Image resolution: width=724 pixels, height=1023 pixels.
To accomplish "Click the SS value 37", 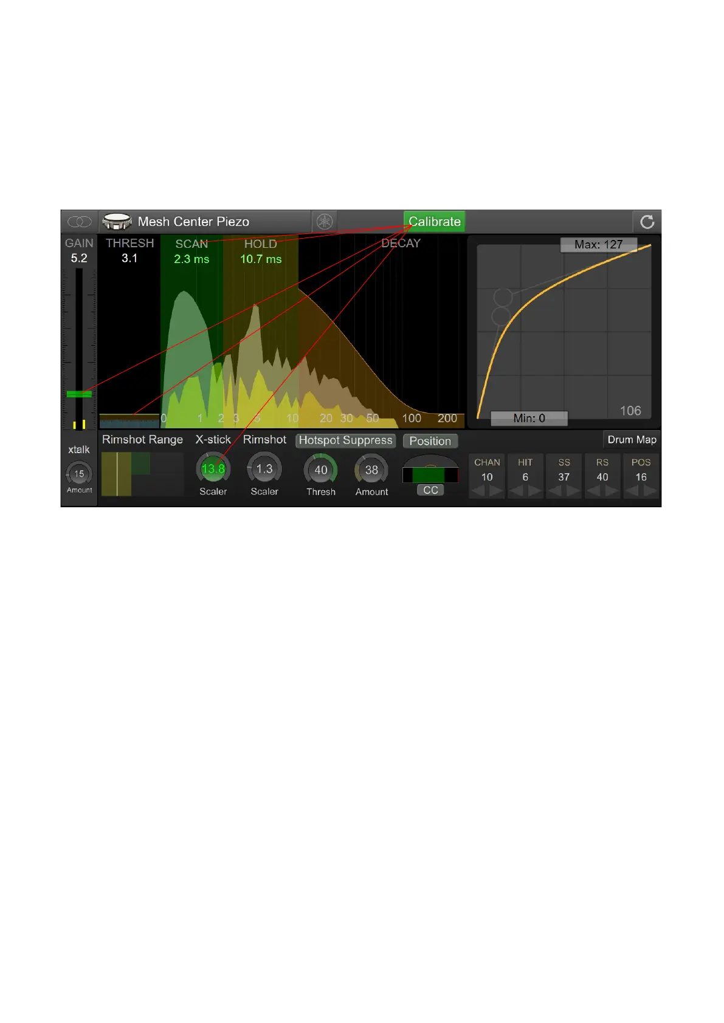I will 564,477.
